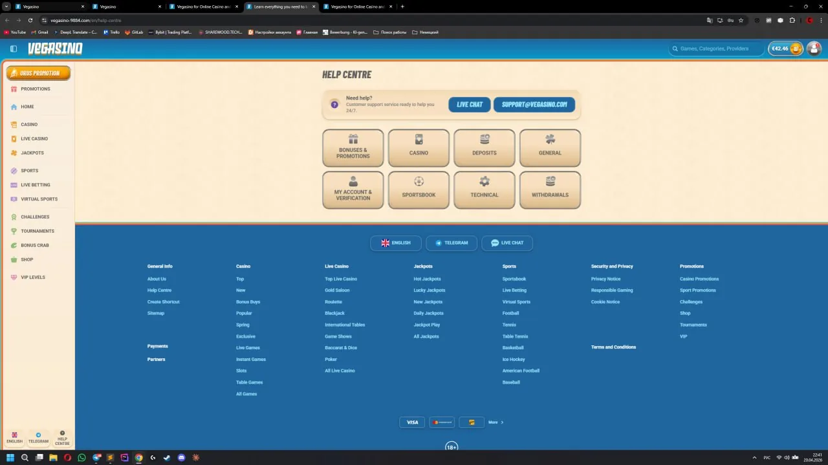Switch language via the sidebar English flag button
Screen dimensions: 828x465
(14, 438)
